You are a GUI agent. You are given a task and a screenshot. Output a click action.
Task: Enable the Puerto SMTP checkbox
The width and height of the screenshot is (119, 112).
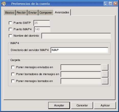coord(10,23)
